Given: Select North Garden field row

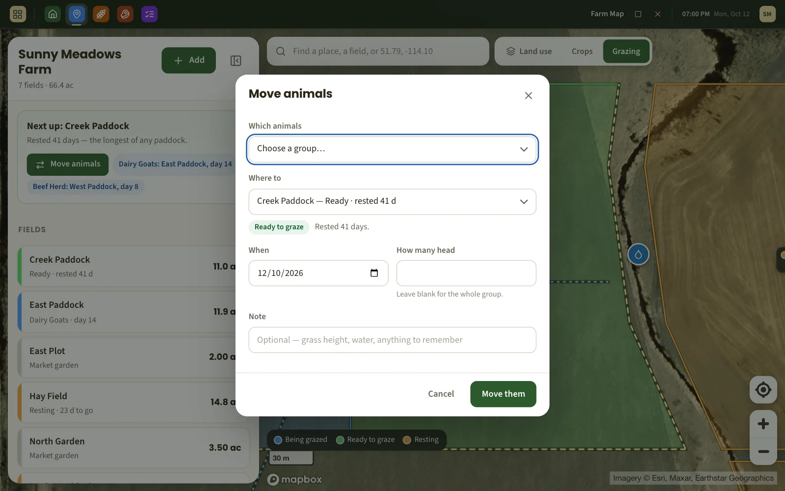Looking at the screenshot, I should (x=133, y=448).
